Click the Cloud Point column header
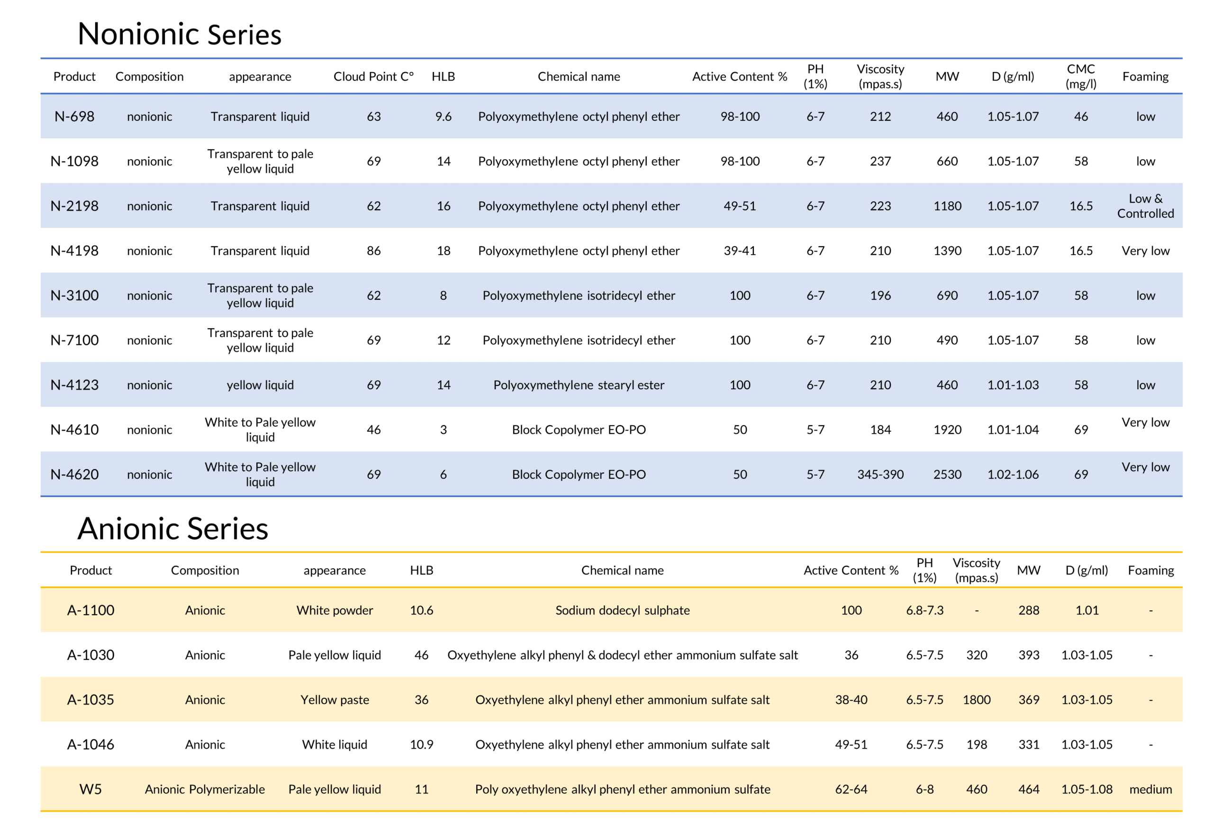Image resolution: width=1213 pixels, height=839 pixels. click(373, 77)
